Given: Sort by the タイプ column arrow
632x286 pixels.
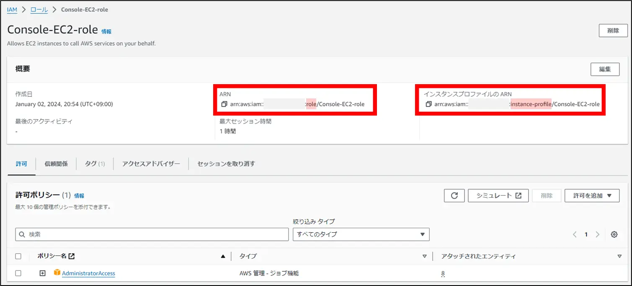Looking at the screenshot, I should pyautogui.click(x=425, y=257).
